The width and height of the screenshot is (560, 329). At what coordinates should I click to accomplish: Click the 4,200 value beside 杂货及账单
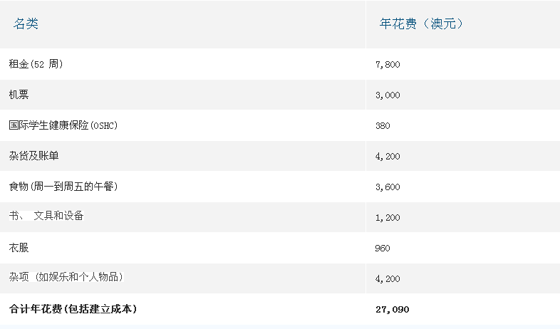388,157
